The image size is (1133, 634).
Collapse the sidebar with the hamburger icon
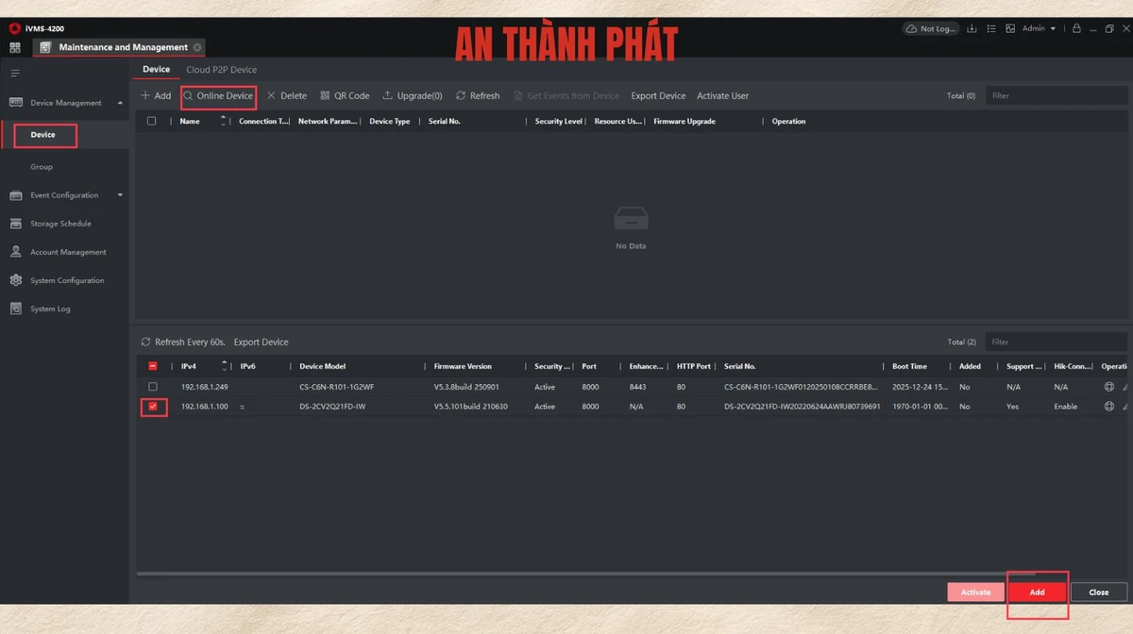tap(15, 73)
